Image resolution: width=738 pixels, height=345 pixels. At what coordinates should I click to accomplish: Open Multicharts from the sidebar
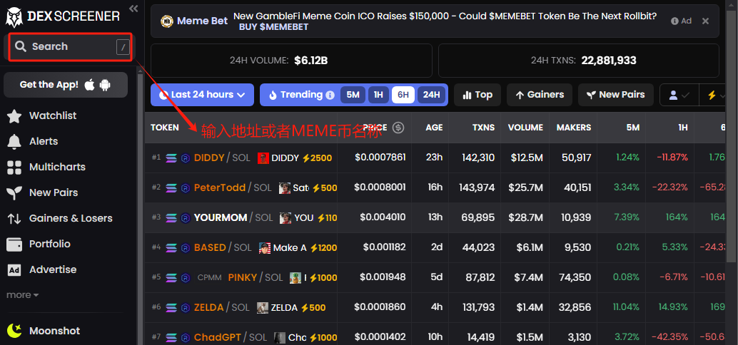(57, 168)
